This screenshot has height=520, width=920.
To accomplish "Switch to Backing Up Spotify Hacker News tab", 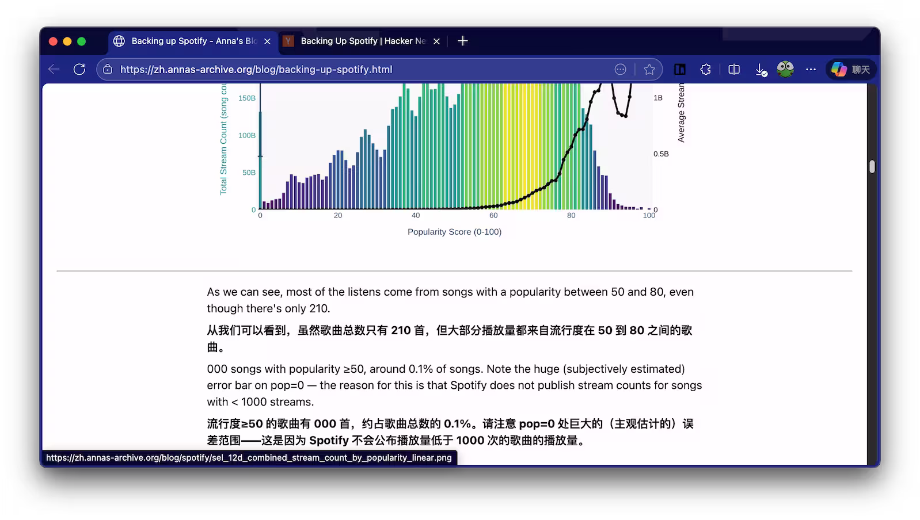I will [363, 41].
